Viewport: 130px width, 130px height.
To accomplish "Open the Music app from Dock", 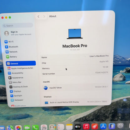I will [x=86, y=127].
